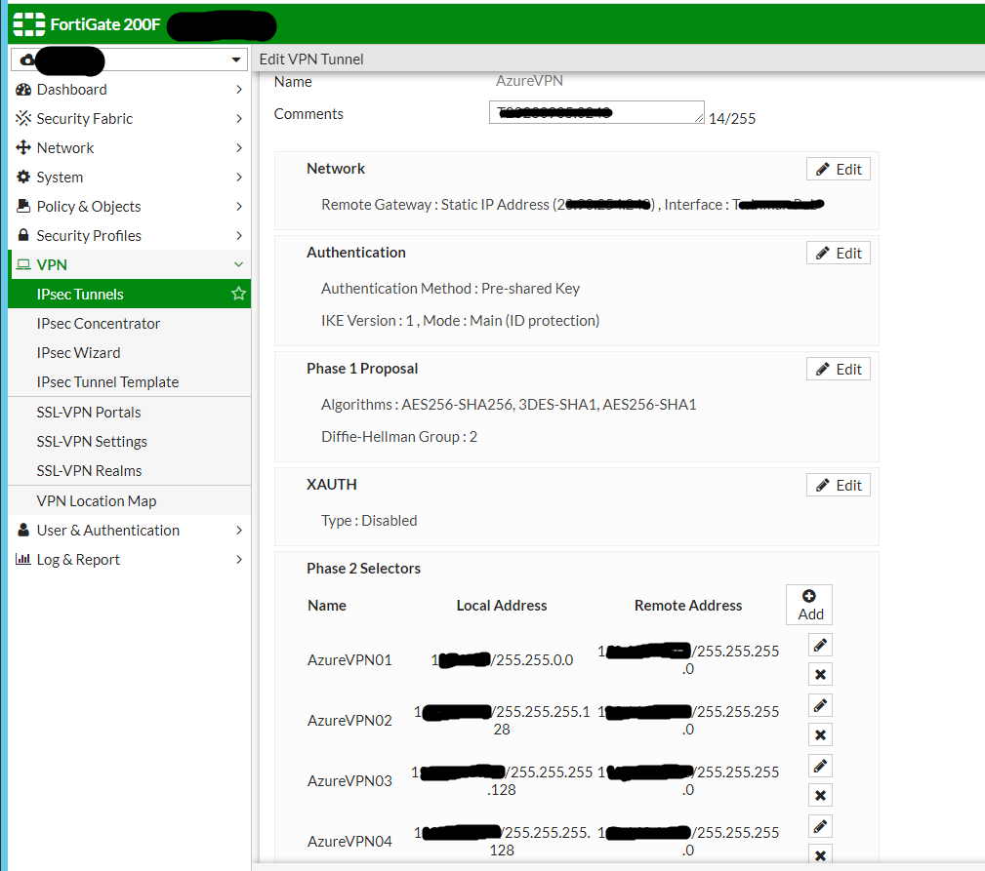The height and width of the screenshot is (871, 985).
Task: Click the 14/255 comment character counter
Action: click(x=732, y=119)
